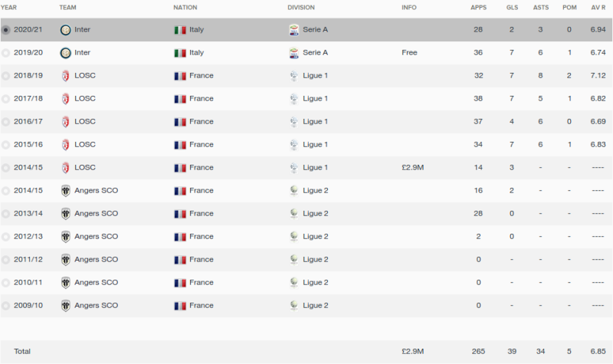Viewport: 613px width, 364px height.
Task: Sort table by the APPS column header
Action: tap(478, 8)
